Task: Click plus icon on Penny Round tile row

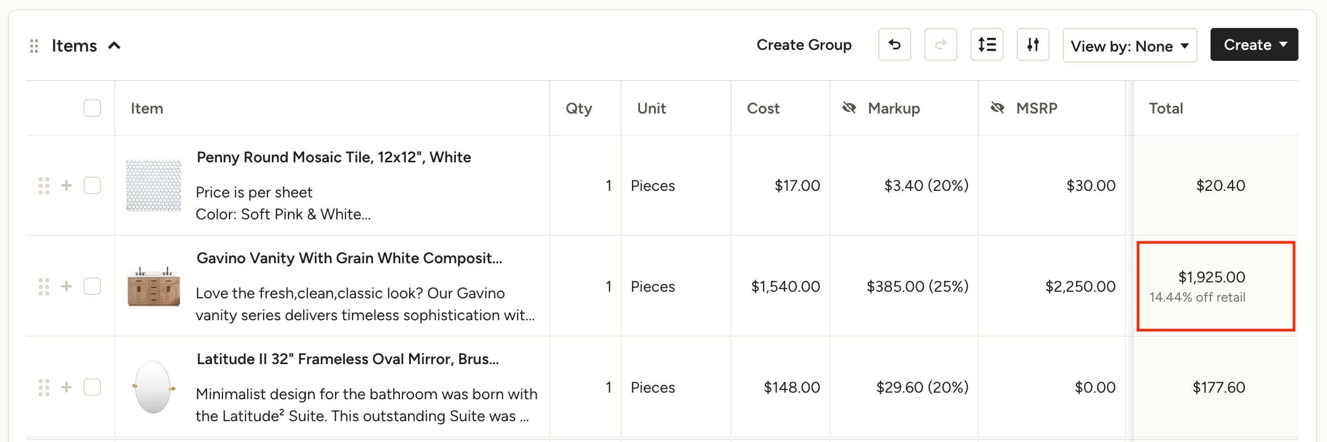Action: [66, 185]
